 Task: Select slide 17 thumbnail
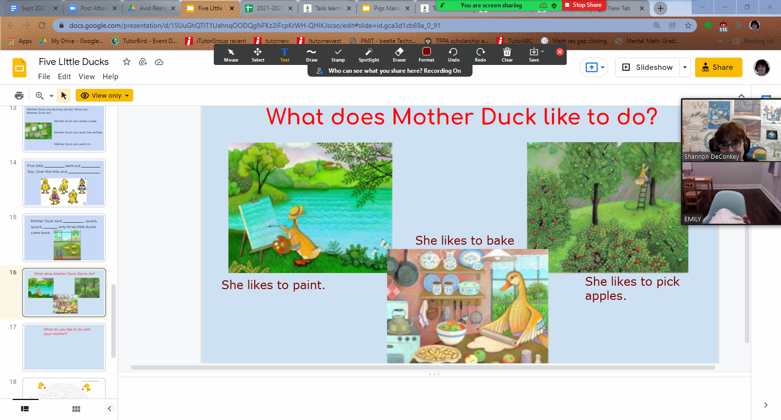point(64,347)
